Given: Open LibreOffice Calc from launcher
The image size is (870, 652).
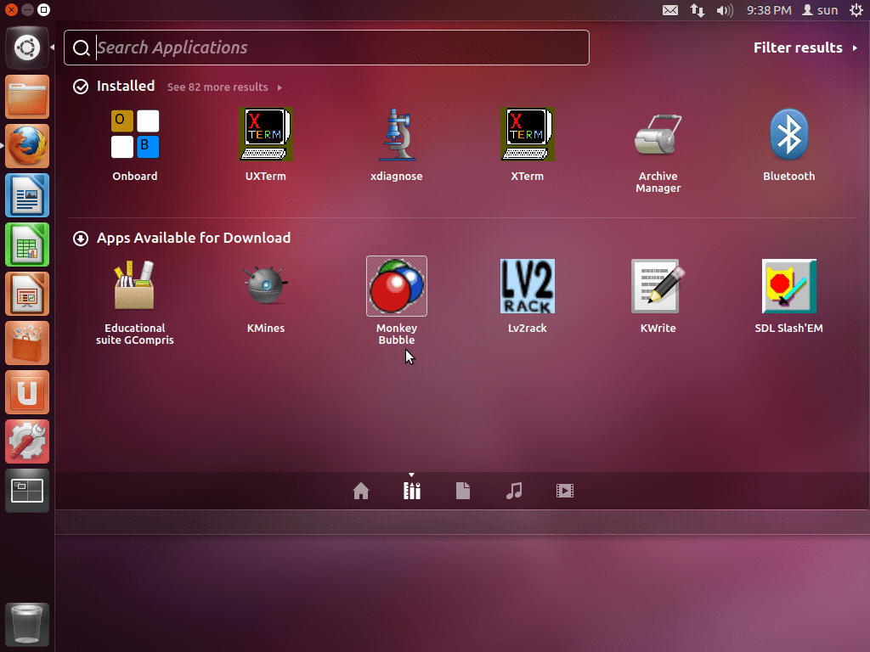Looking at the screenshot, I should [x=27, y=244].
